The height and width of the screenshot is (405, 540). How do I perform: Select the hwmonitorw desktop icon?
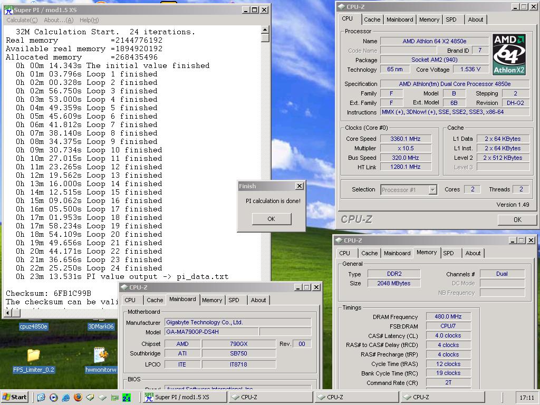pyautogui.click(x=101, y=361)
